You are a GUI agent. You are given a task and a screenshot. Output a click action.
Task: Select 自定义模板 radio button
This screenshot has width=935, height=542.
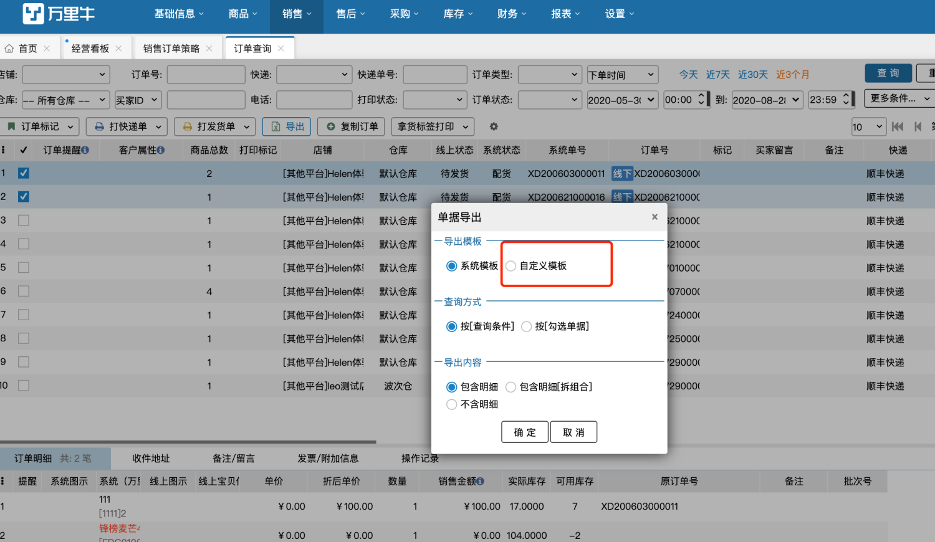click(511, 266)
